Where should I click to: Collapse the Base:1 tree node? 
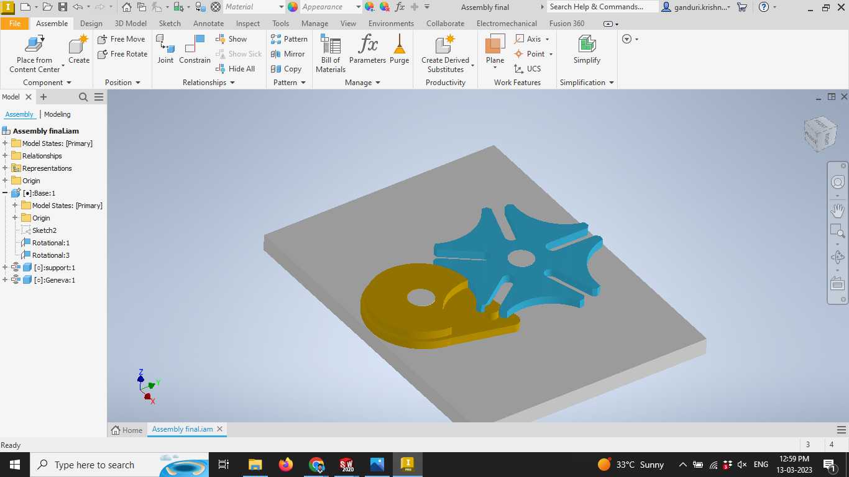tap(5, 193)
